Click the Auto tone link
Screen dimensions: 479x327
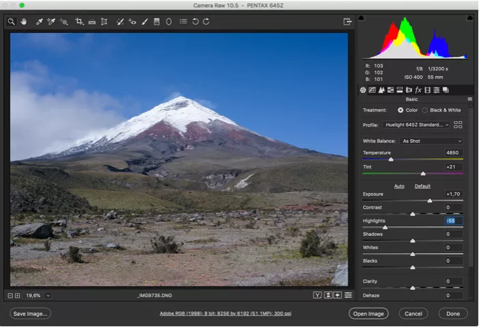click(x=400, y=186)
